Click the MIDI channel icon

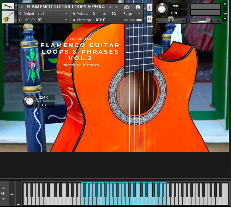[x=21, y=20]
